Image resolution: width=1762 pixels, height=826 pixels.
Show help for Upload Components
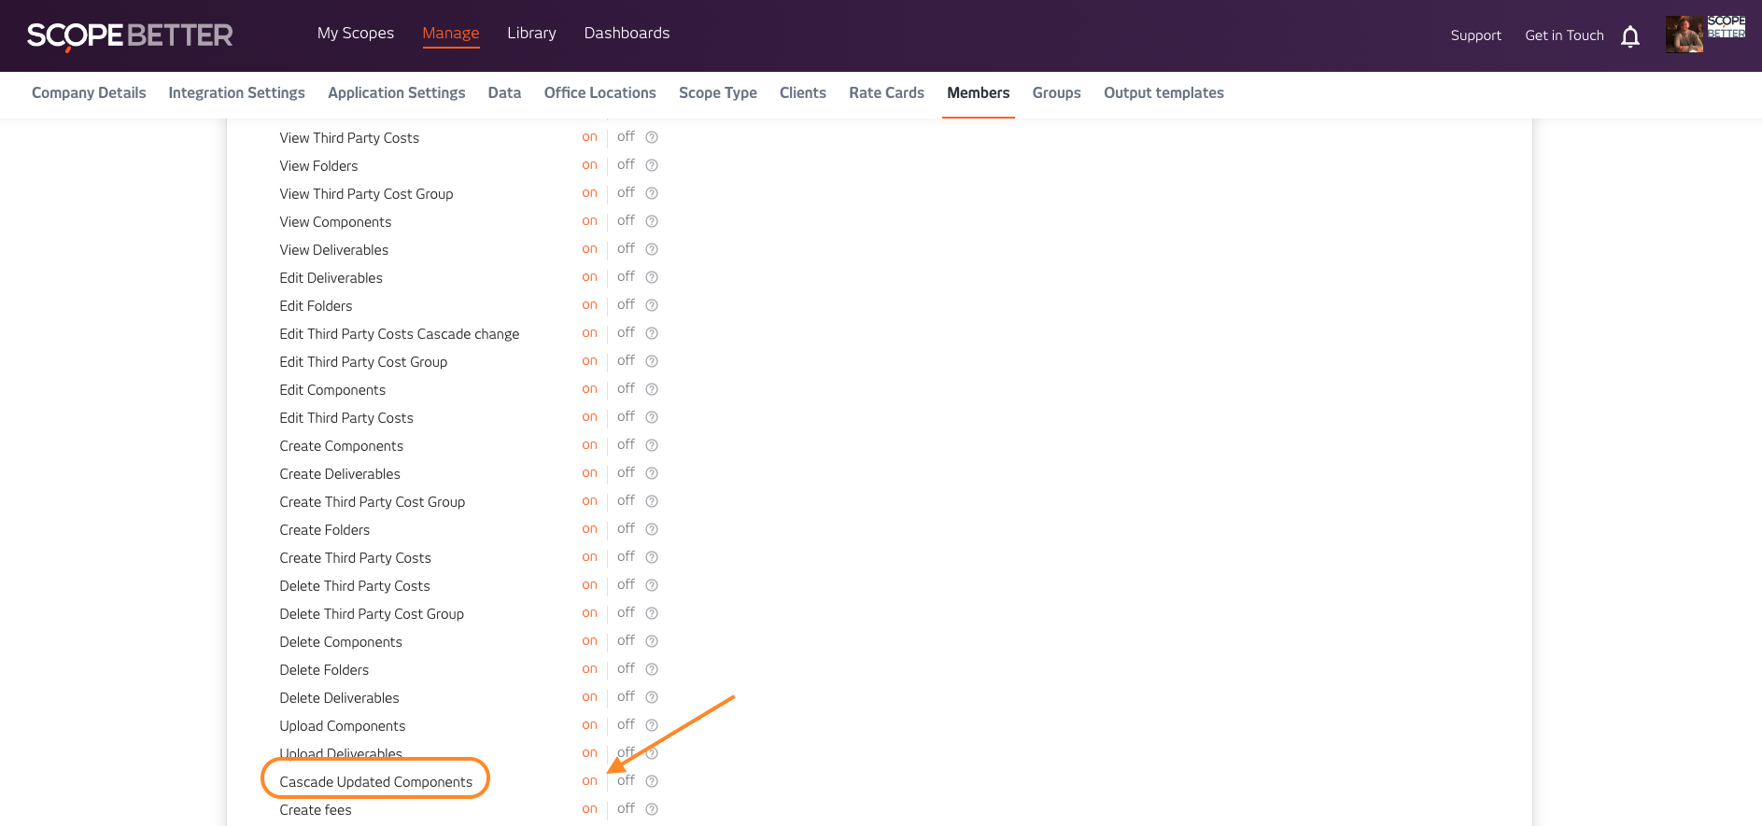(x=652, y=725)
